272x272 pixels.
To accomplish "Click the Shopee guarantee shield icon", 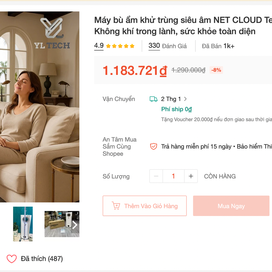I will pos(154,146).
